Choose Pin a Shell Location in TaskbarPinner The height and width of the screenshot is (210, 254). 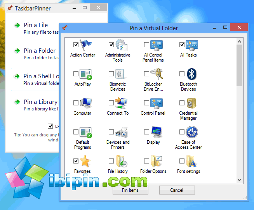[x=35, y=79]
